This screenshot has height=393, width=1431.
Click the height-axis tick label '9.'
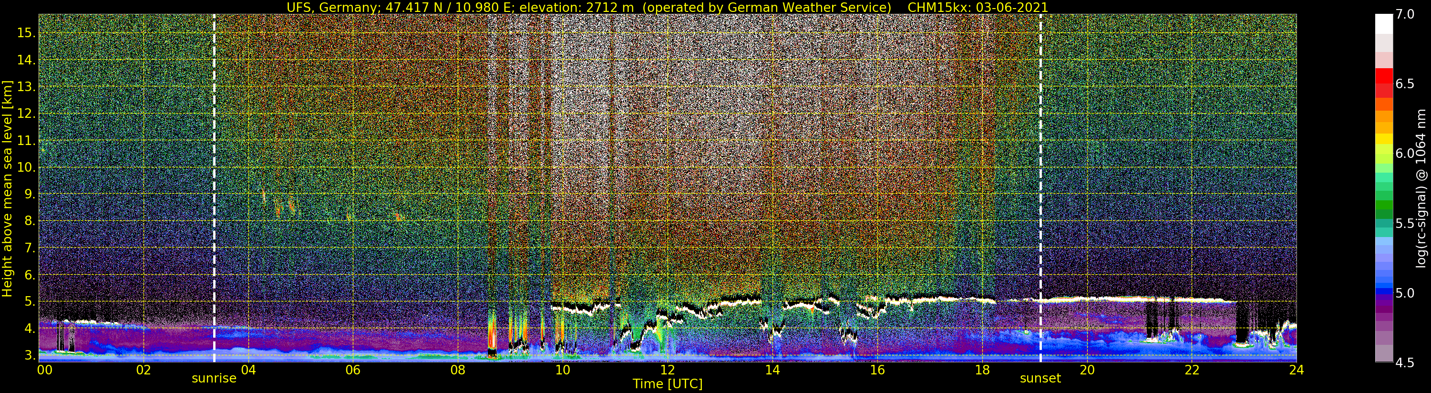(x=29, y=194)
